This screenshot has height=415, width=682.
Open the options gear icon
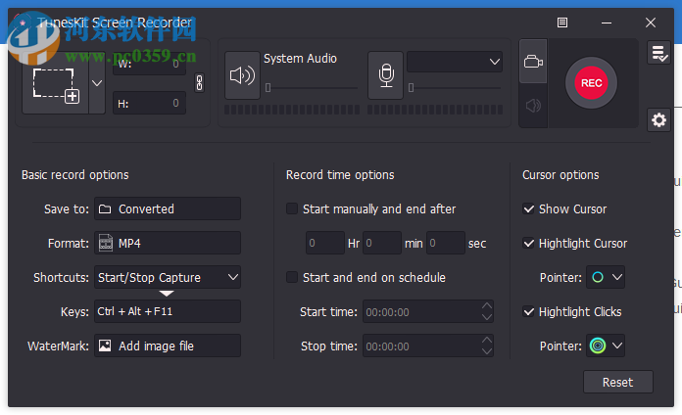click(x=658, y=120)
